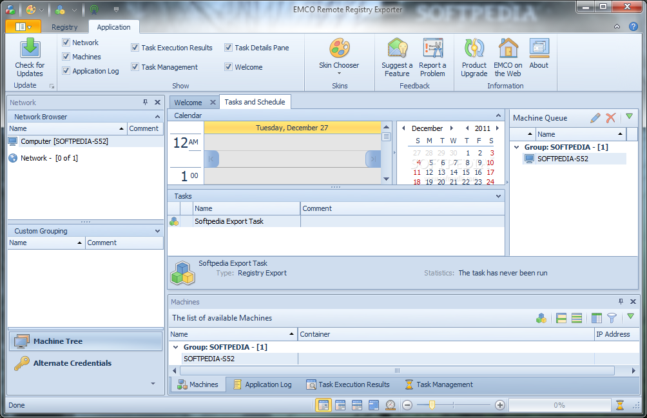The height and width of the screenshot is (418, 647).
Task: Open the green triangle menu in Machines toolbar
Action: click(x=630, y=316)
